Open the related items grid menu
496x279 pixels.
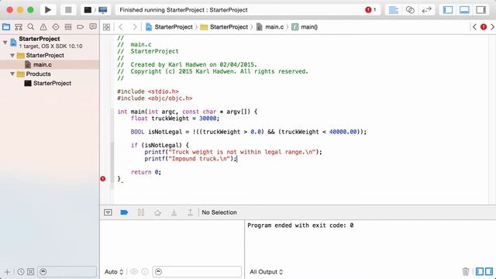[107, 27]
